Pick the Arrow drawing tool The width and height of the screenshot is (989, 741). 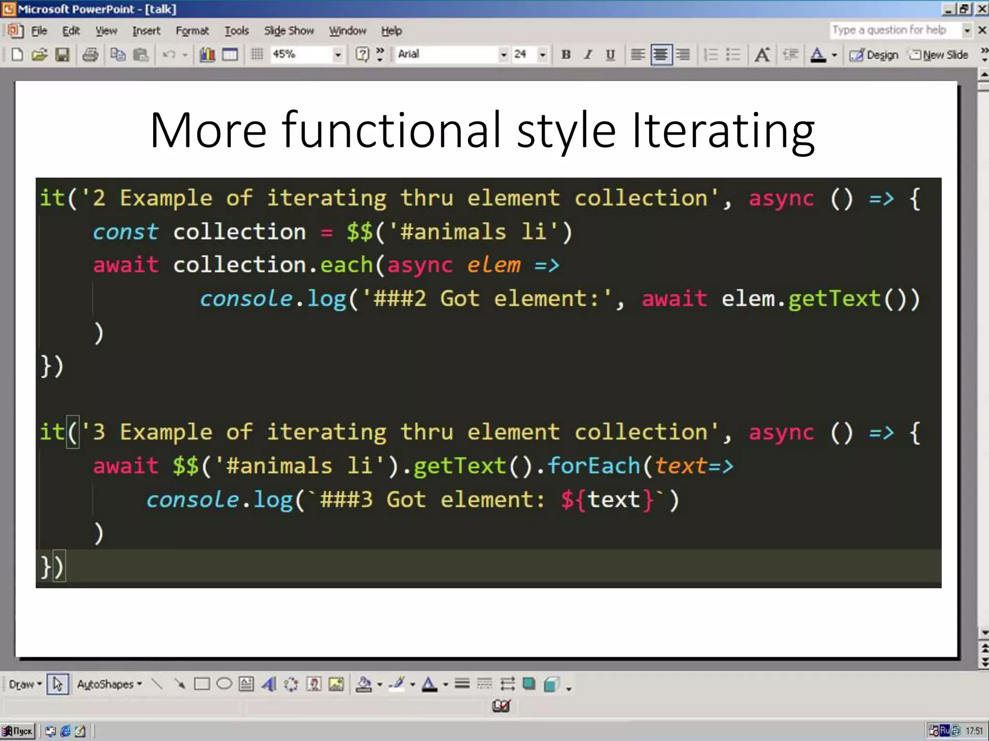pos(180,684)
